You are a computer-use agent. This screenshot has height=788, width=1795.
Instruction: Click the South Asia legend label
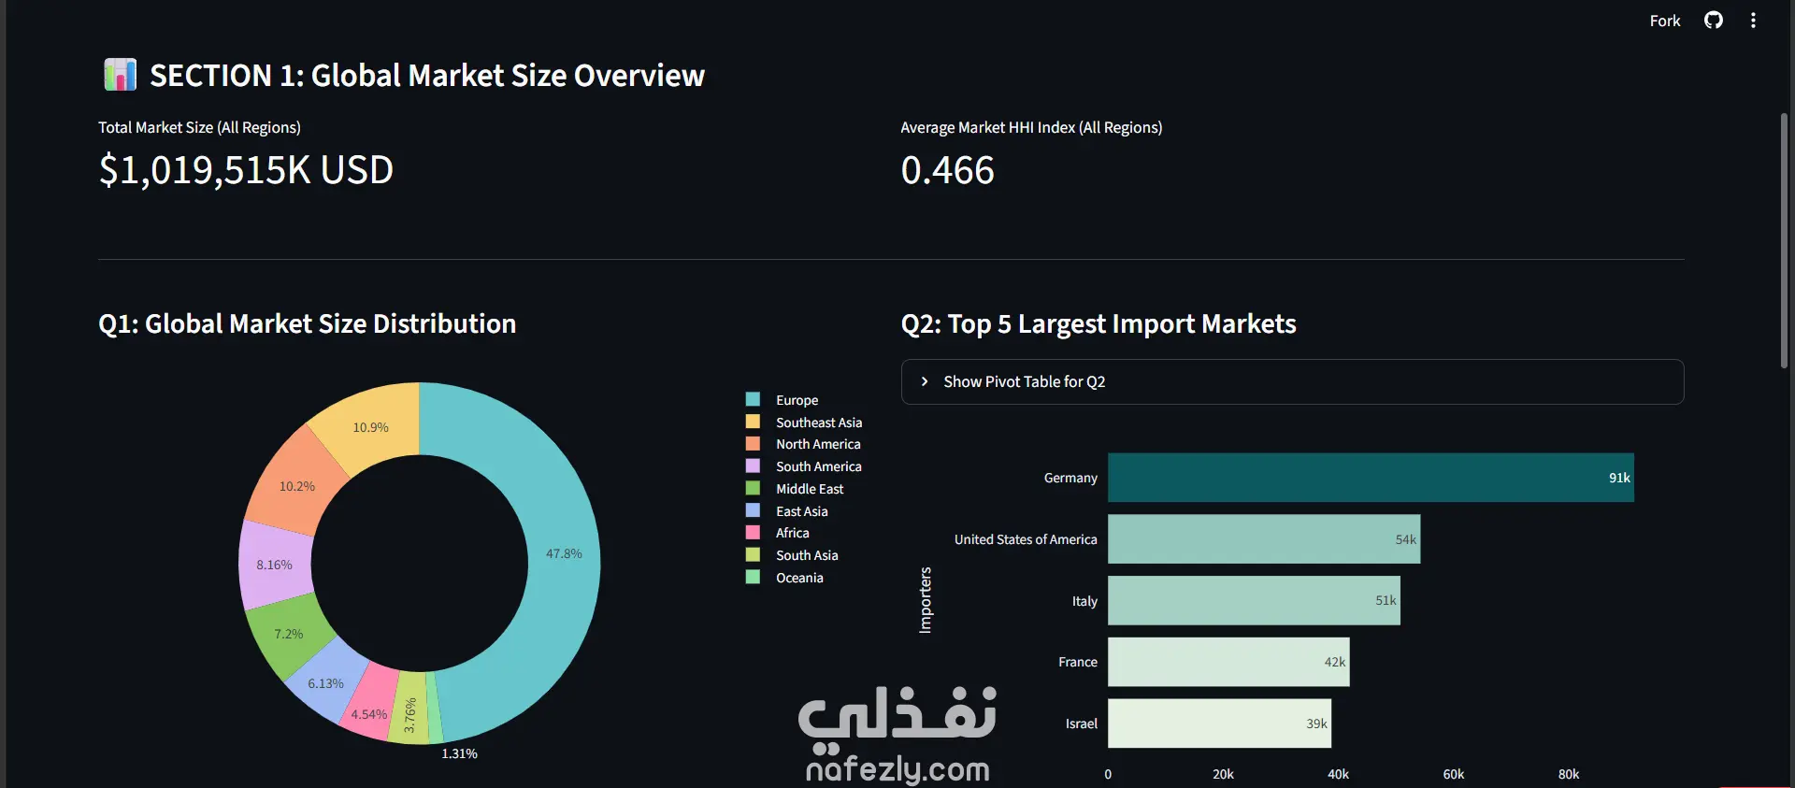click(807, 555)
